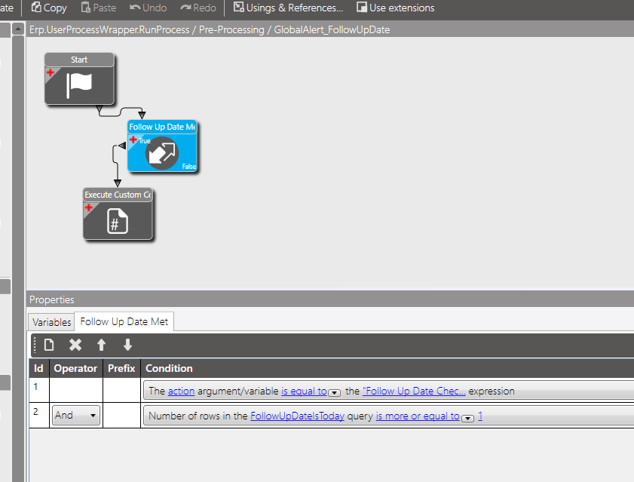Click the GlobalAlert_FollowUpDate breadcrumb title
634x482 pixels.
[x=332, y=30]
